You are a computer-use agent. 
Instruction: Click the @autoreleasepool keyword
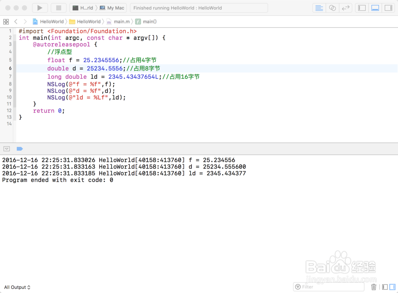(x=61, y=45)
